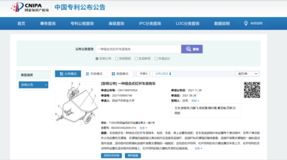Screen dimensions: 287x160
Task: Expand all 分类号 with 全部
Action: pyautogui.click(x=143, y=128)
